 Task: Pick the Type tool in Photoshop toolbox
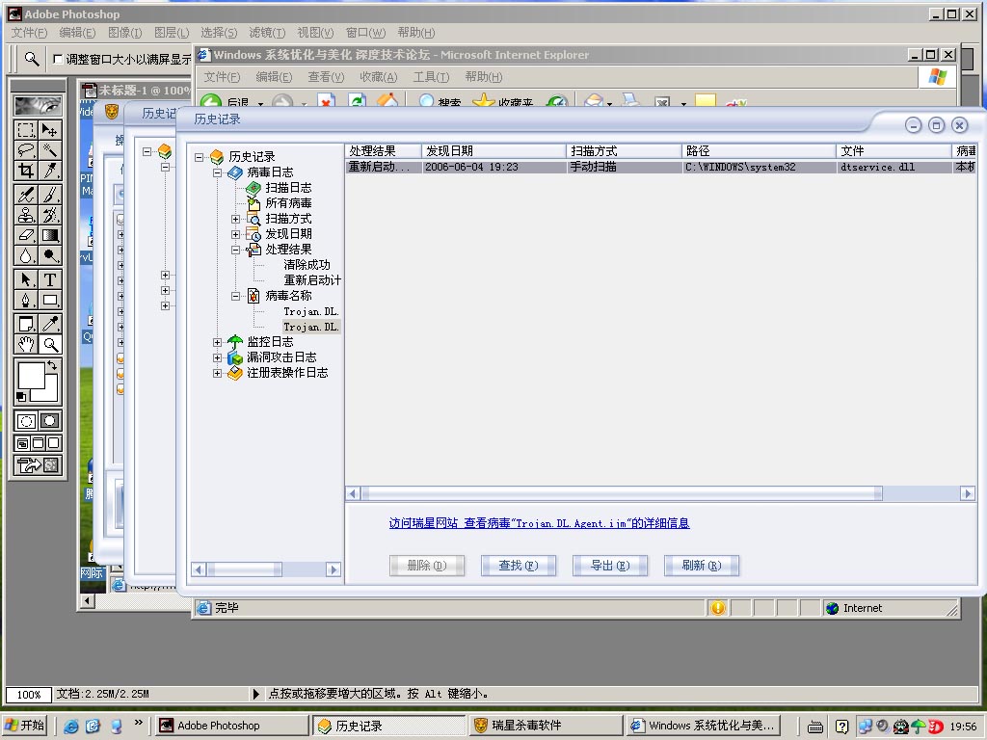[50, 279]
